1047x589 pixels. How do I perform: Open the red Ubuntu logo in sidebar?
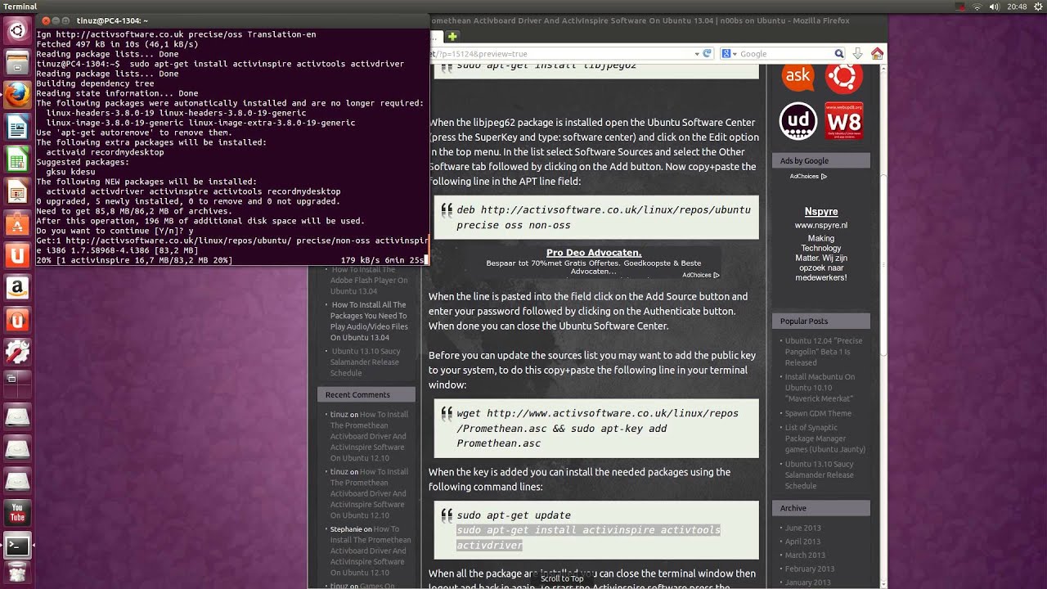[x=844, y=77]
